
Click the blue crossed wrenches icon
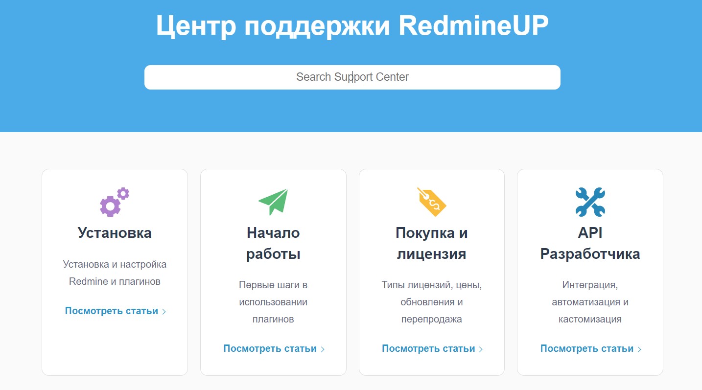(590, 202)
